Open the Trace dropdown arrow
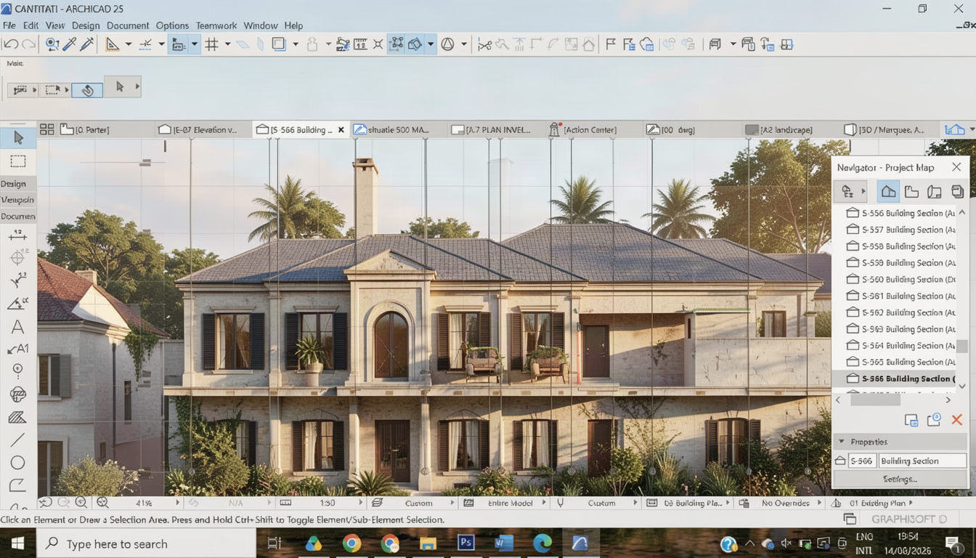This screenshot has width=976, height=558. coord(295,45)
